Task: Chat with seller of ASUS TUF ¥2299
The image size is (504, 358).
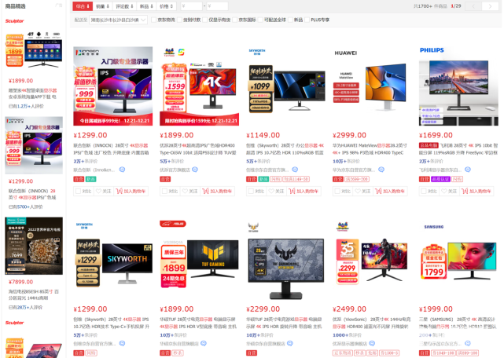Action: click(x=290, y=344)
